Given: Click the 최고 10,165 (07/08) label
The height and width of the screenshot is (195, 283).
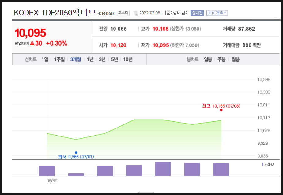Looking at the screenshot, I should pos(221,106).
